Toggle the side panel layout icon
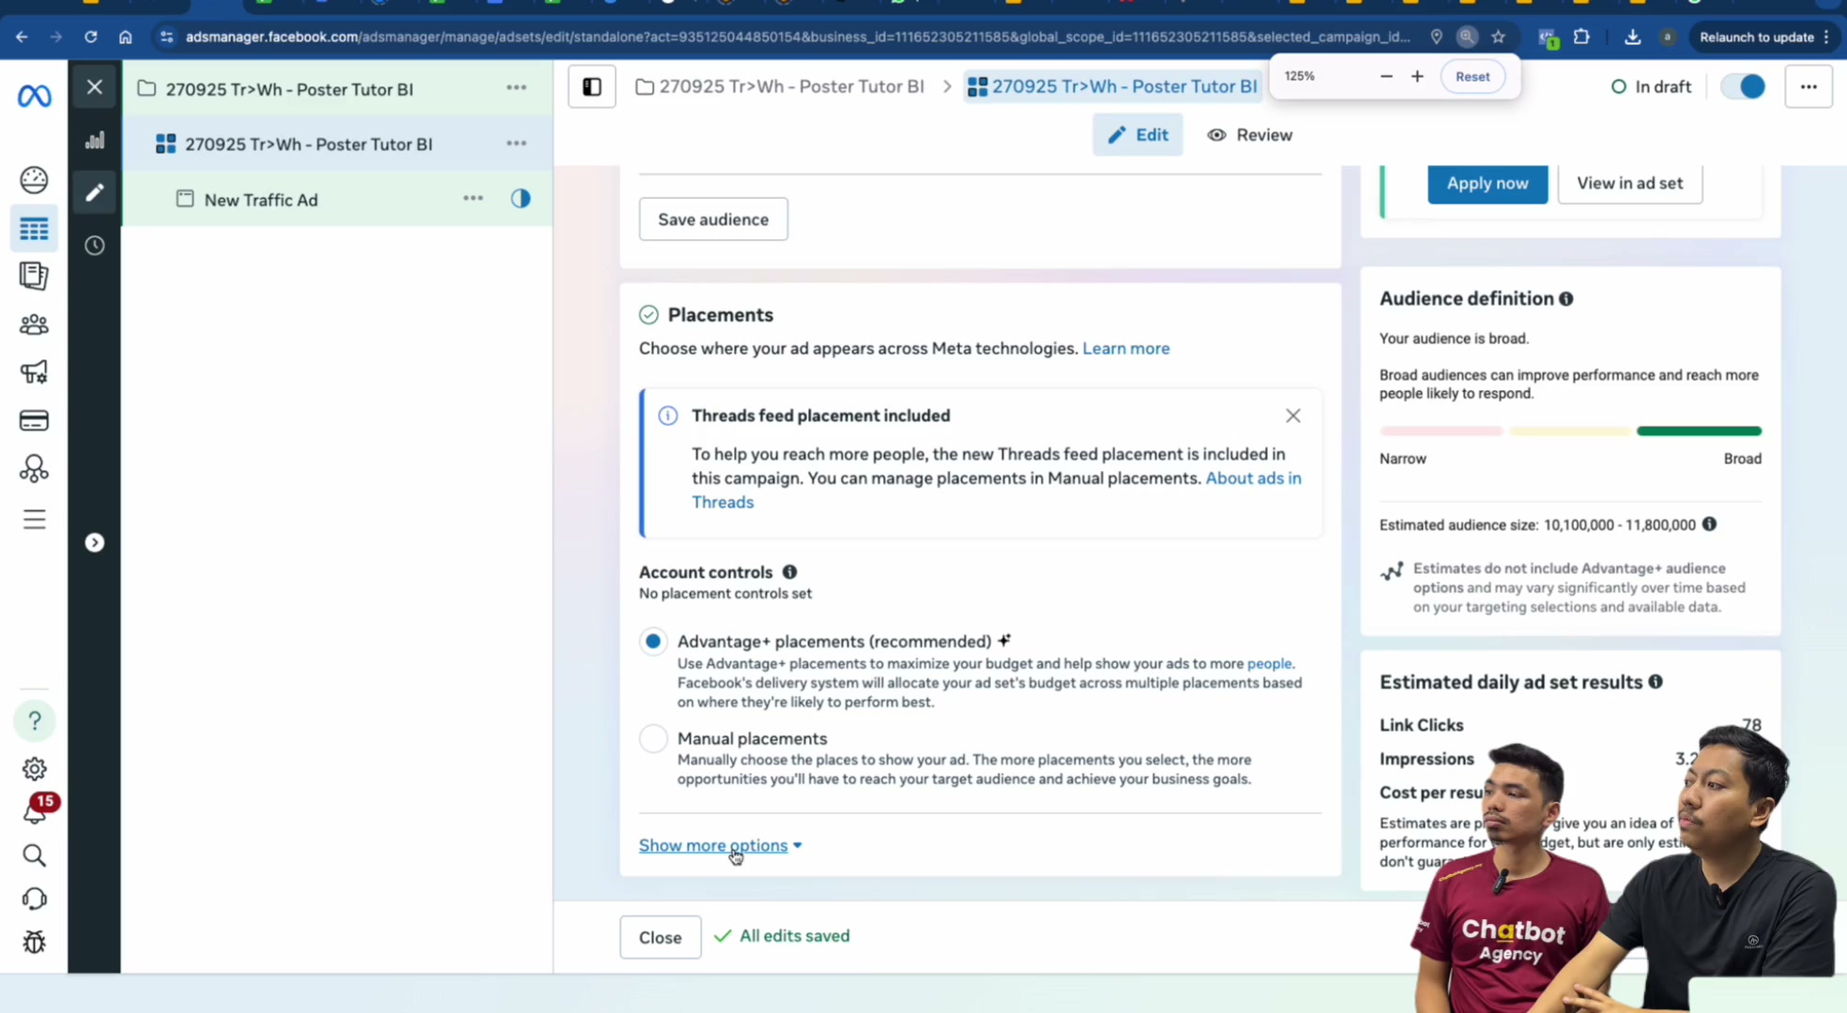Screen dimensions: 1847x1013 pyautogui.click(x=592, y=86)
